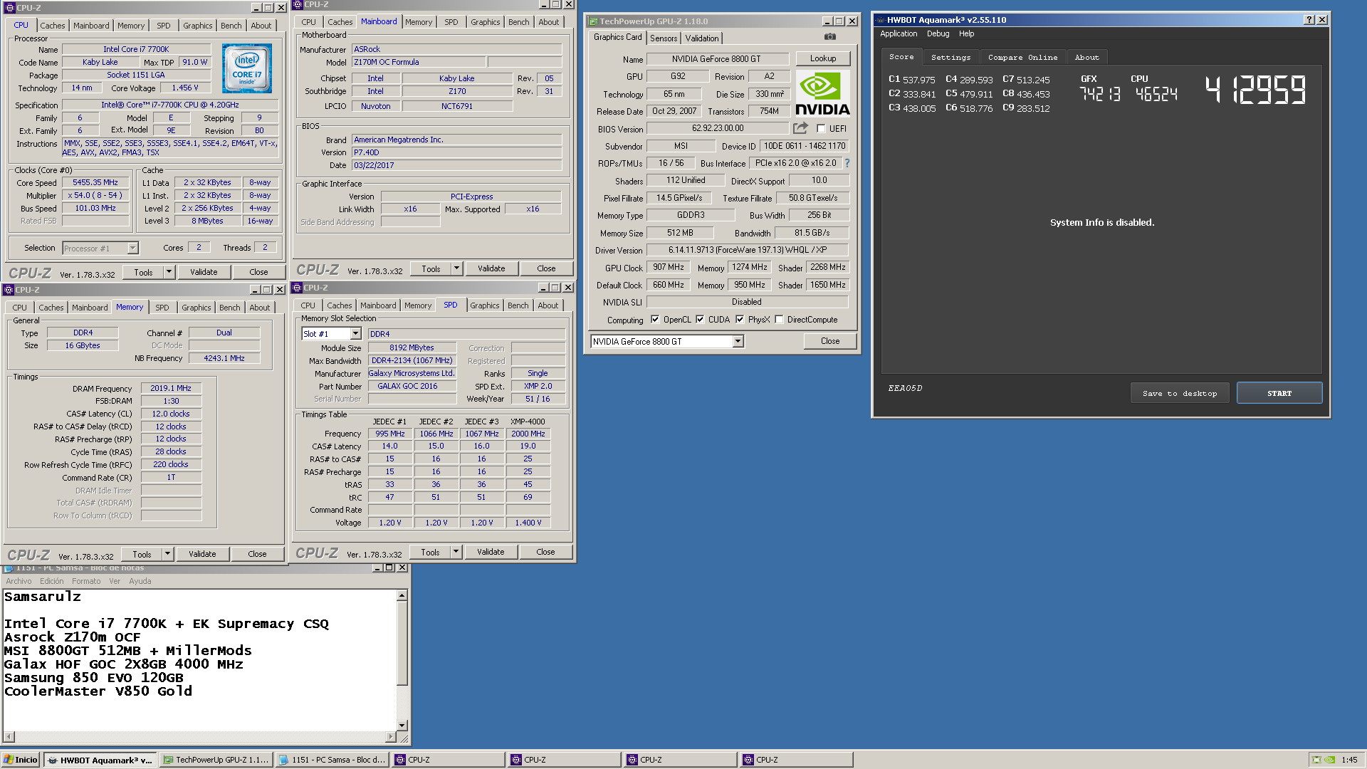This screenshot has width=1367, height=769.
Task: Activate HWBOT Aquamark taskbar item
Action: 100,760
